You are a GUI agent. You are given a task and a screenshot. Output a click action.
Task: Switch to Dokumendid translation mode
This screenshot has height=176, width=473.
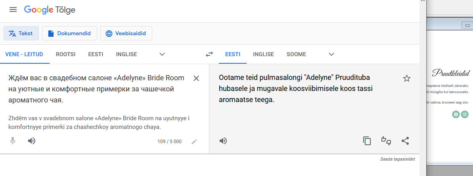[69, 33]
